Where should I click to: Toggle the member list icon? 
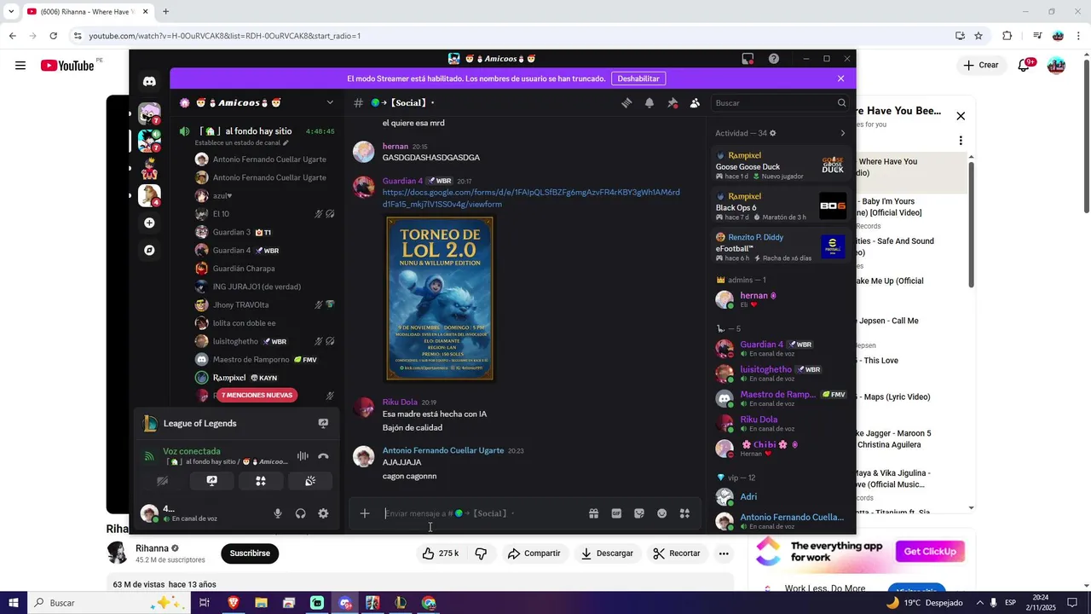[696, 103]
